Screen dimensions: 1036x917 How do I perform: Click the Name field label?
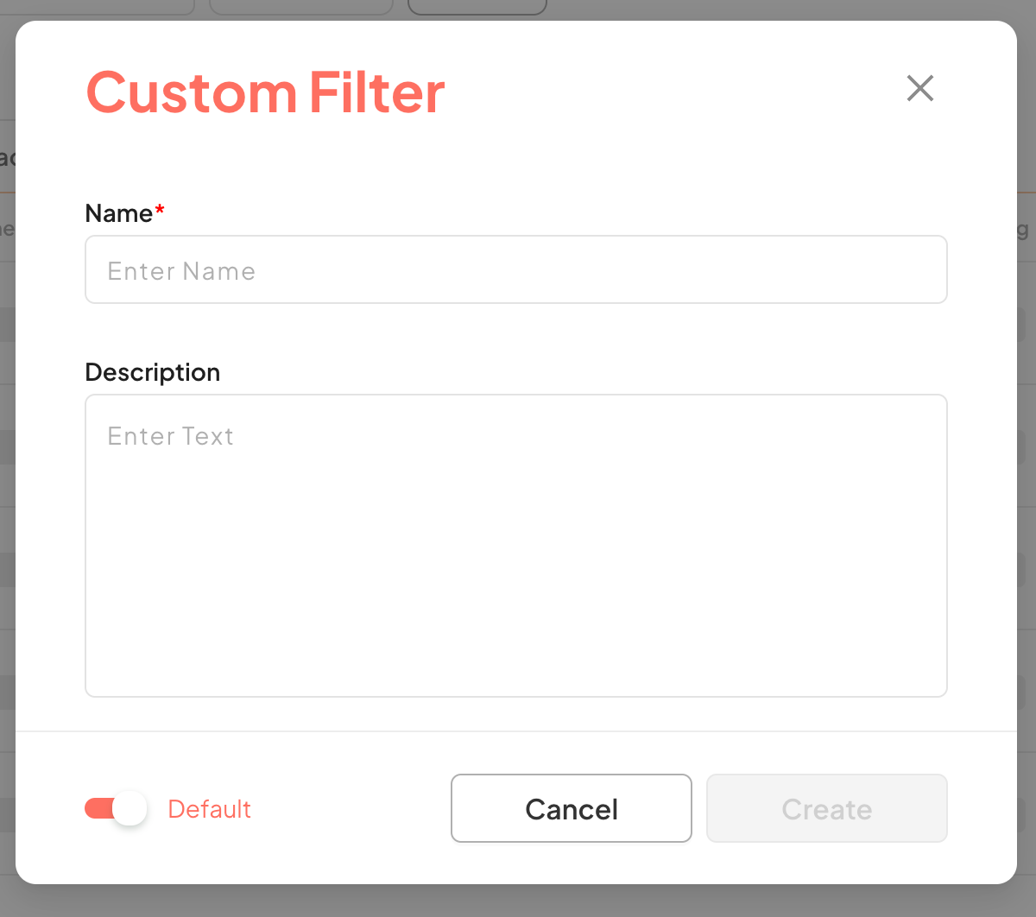point(118,213)
